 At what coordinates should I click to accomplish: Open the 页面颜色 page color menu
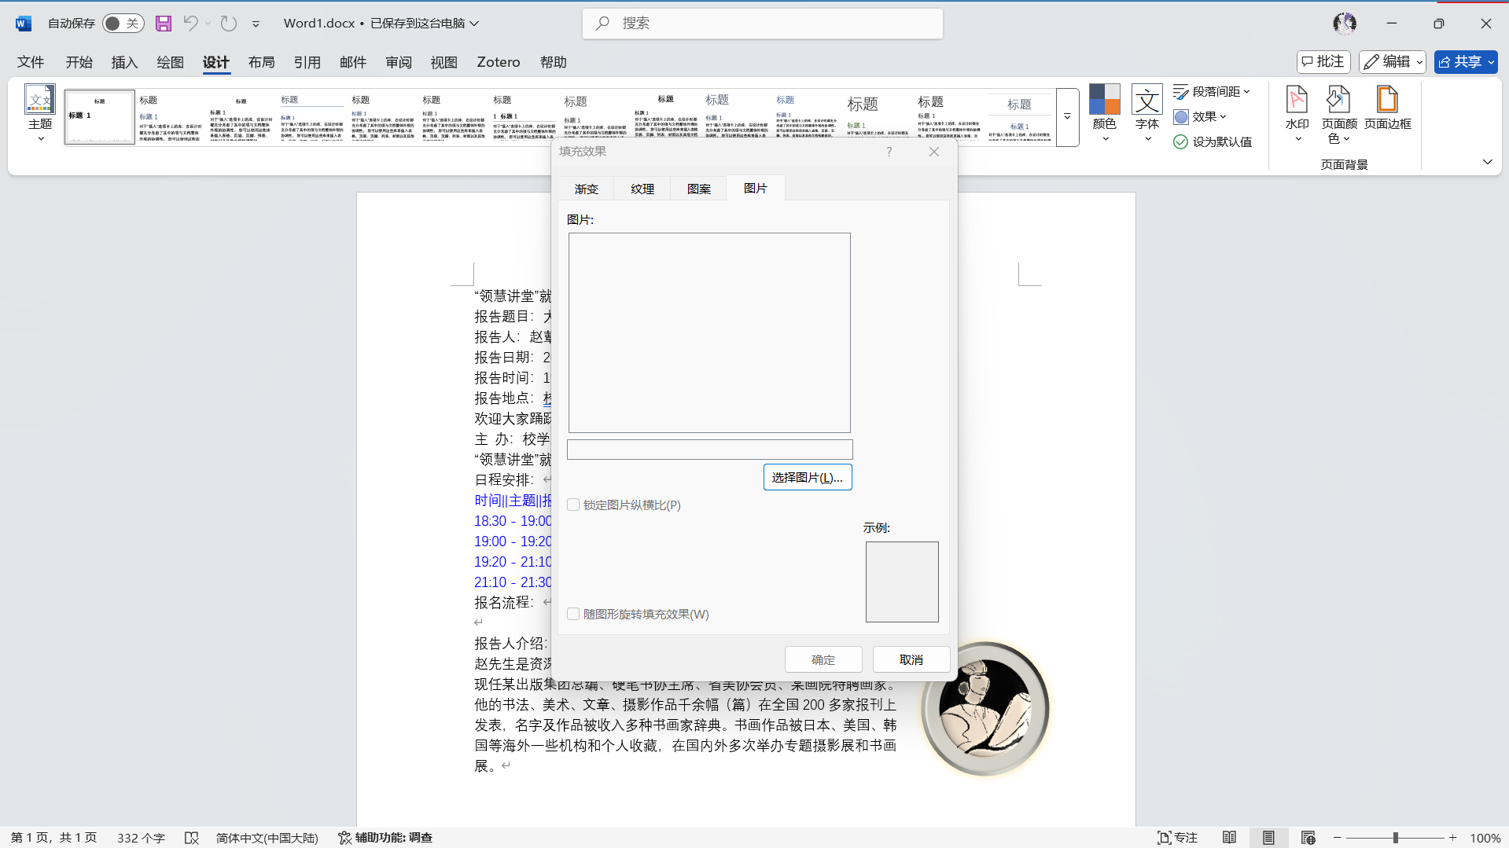1339,114
